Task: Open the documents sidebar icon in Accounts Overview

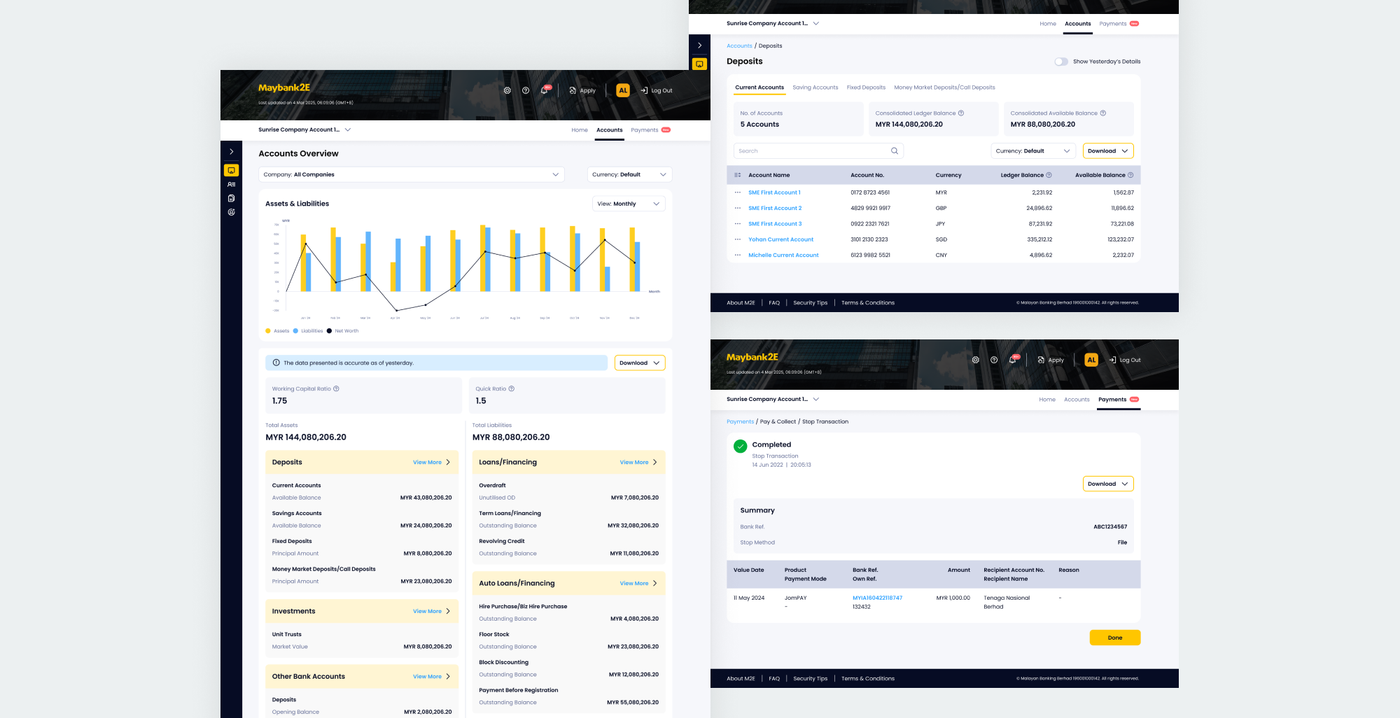Action: pos(232,198)
